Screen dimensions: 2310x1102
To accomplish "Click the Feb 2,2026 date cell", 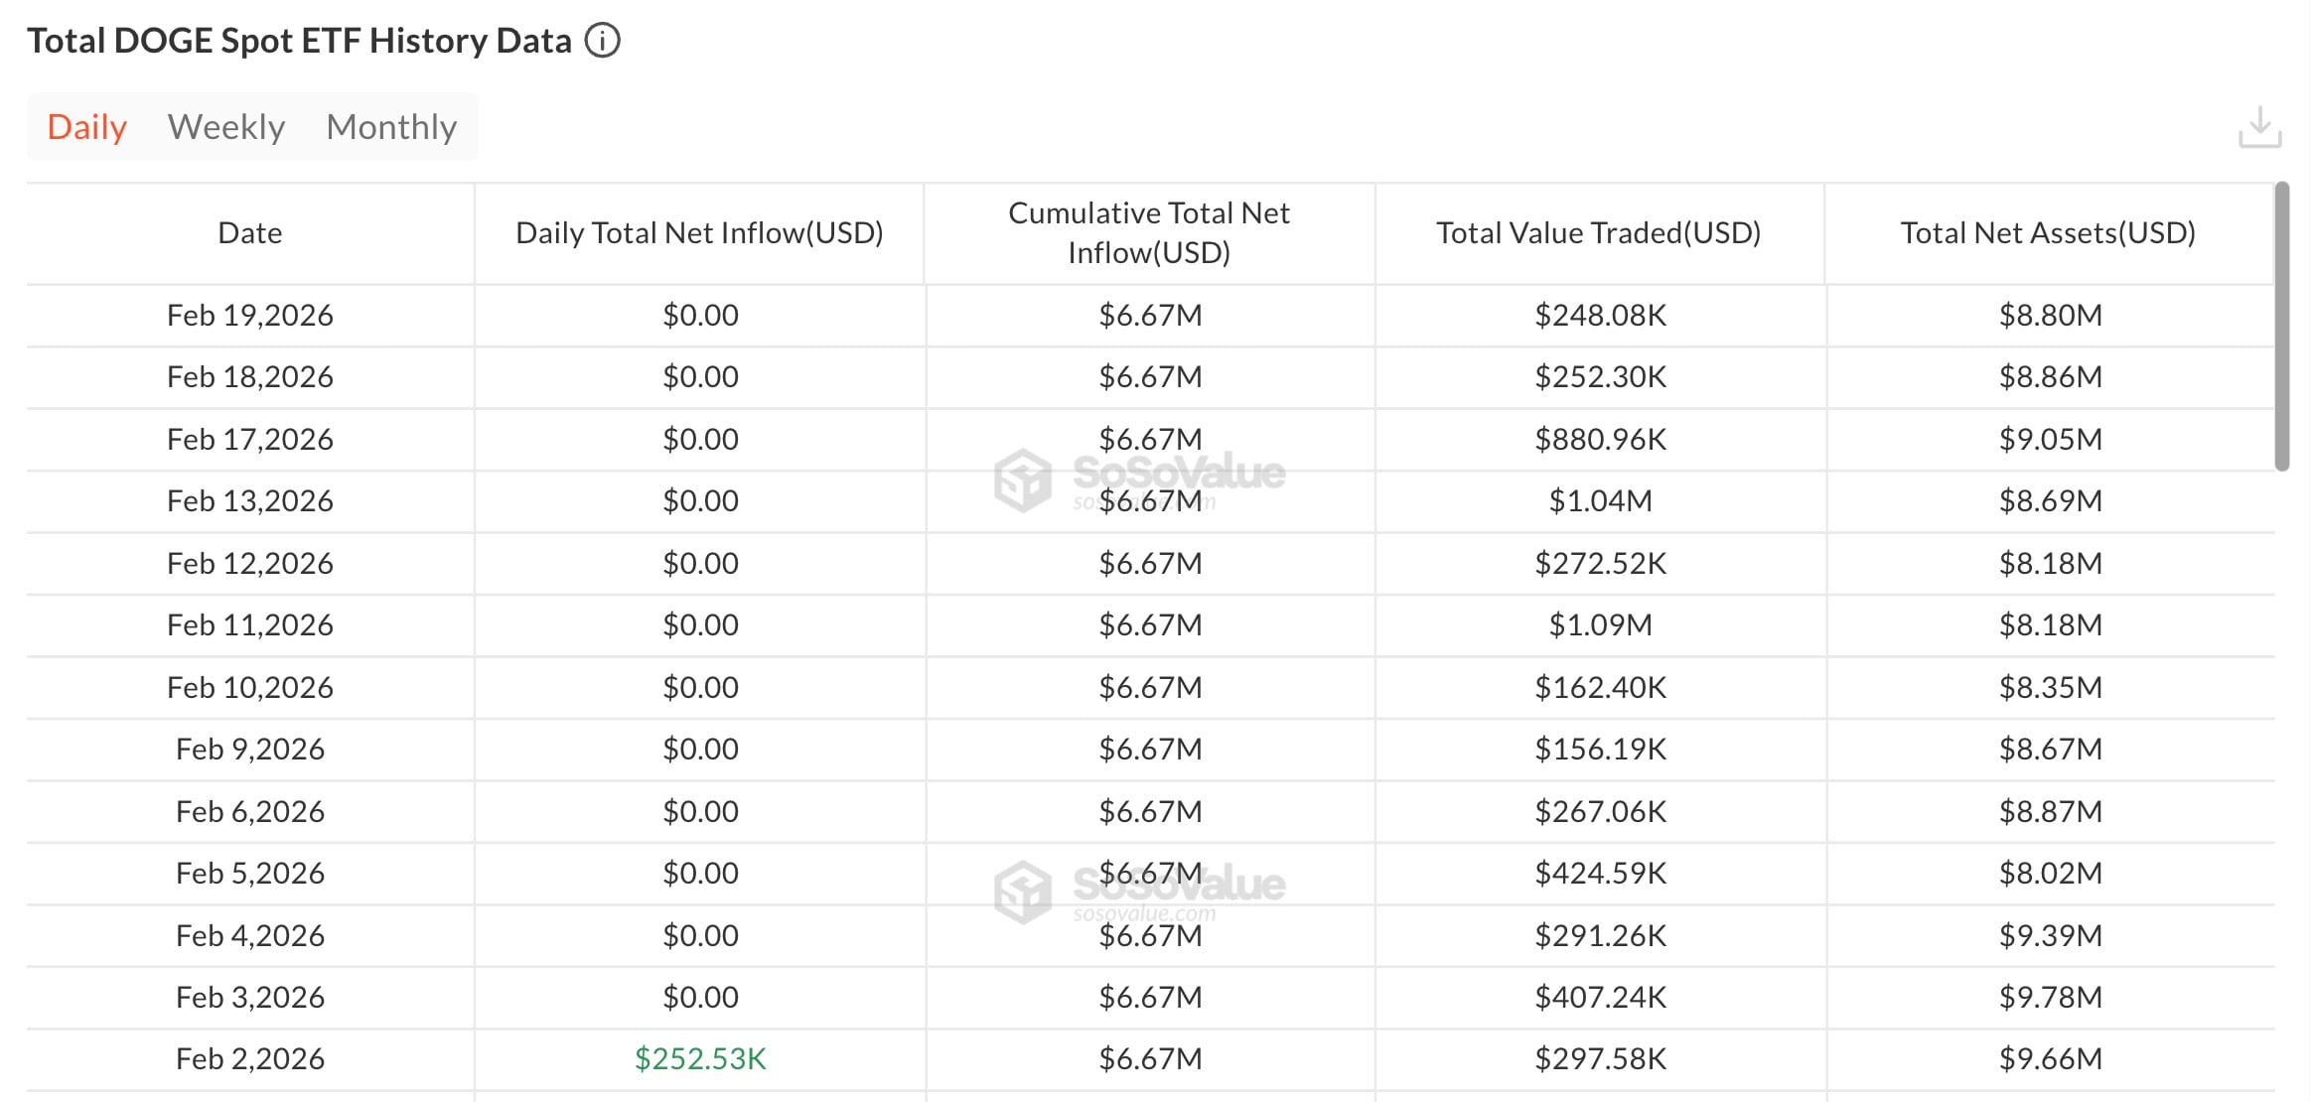I will click(250, 1059).
